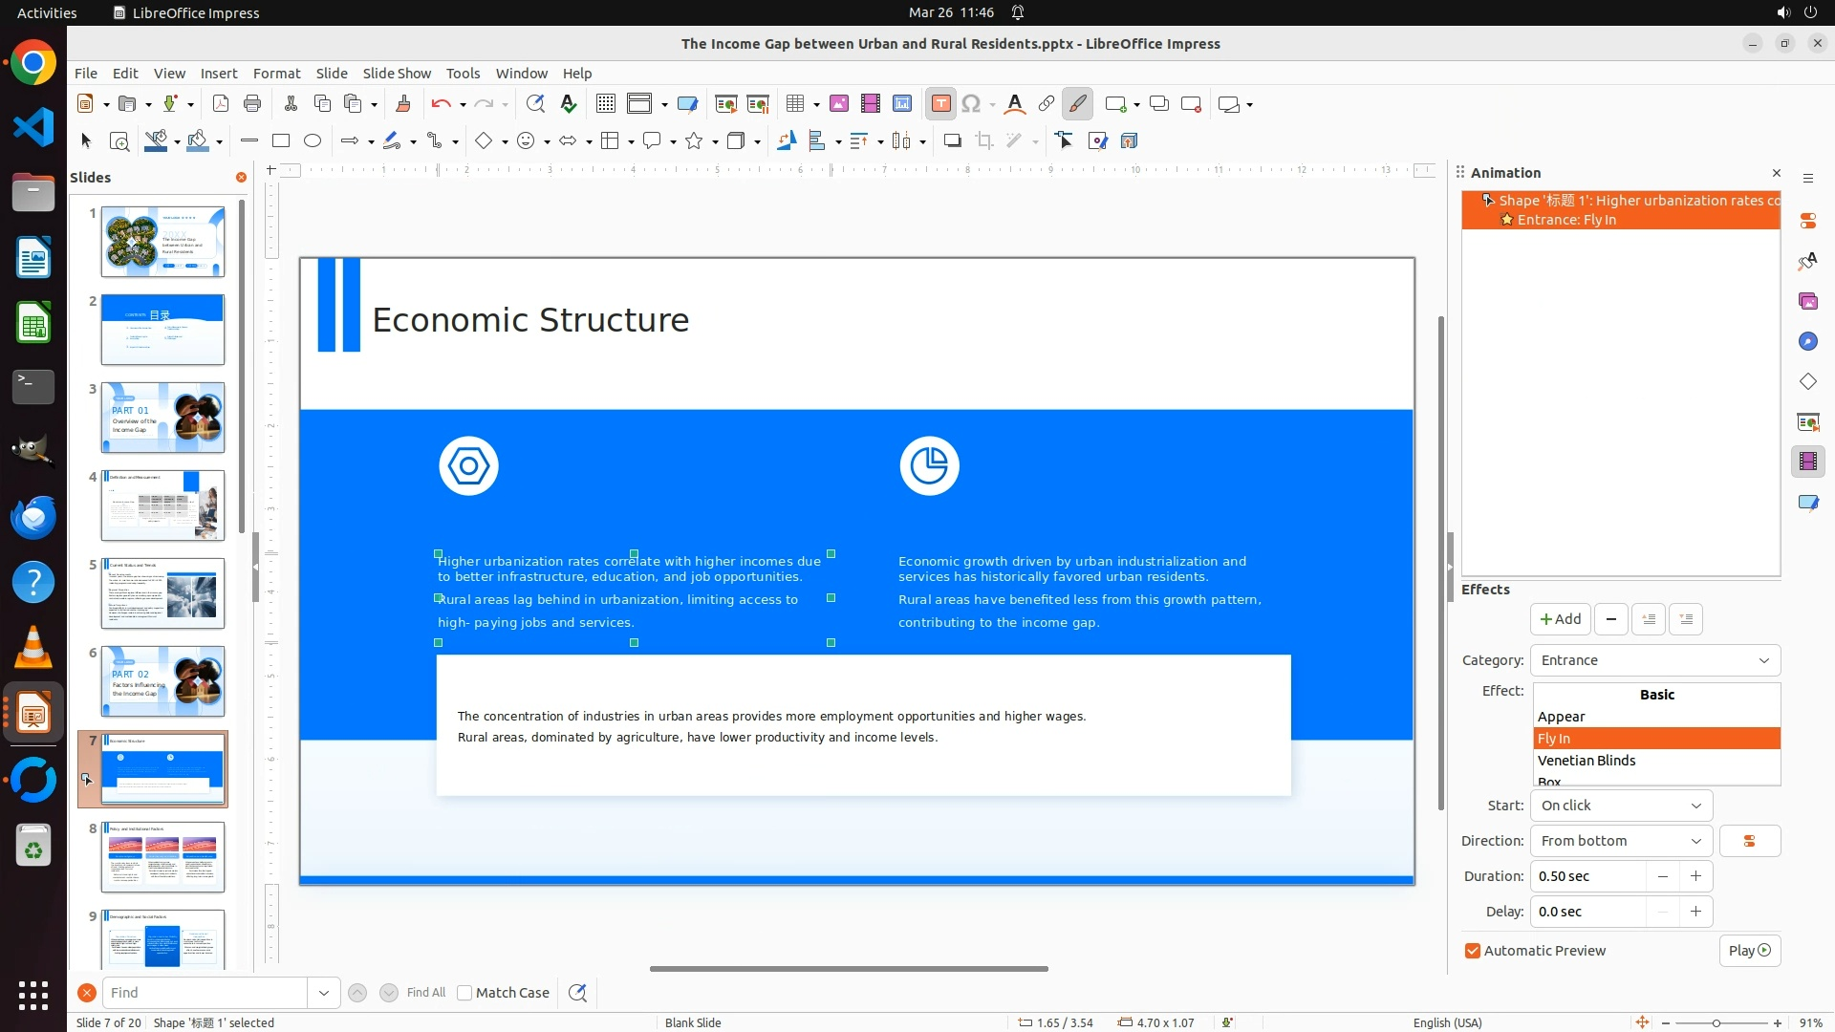Click the Insert Special Character icon
1835x1032 pixels.
(x=971, y=104)
